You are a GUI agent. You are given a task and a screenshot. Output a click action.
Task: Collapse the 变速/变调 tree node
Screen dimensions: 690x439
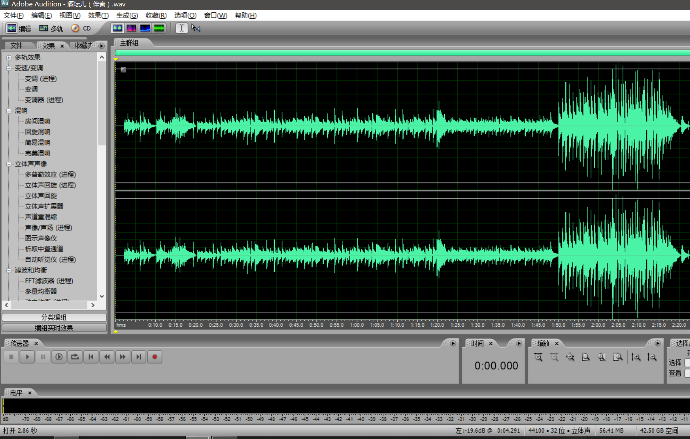point(9,68)
